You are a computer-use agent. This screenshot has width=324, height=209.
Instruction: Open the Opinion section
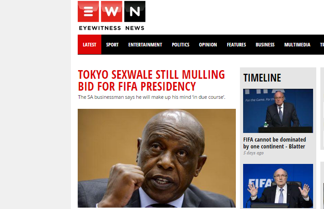pos(208,45)
